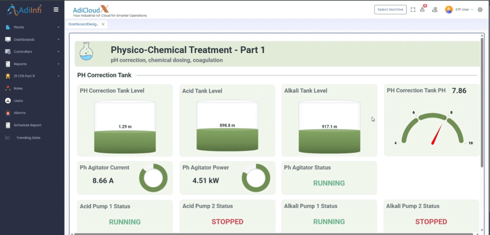Image resolution: width=490 pixels, height=235 pixels.
Task: Open the alert notifications triangle icon
Action: point(423,10)
